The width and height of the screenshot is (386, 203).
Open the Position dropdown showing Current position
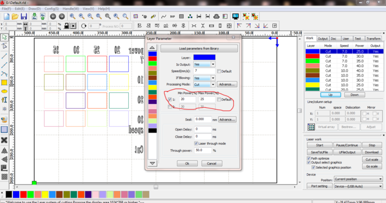358,179
